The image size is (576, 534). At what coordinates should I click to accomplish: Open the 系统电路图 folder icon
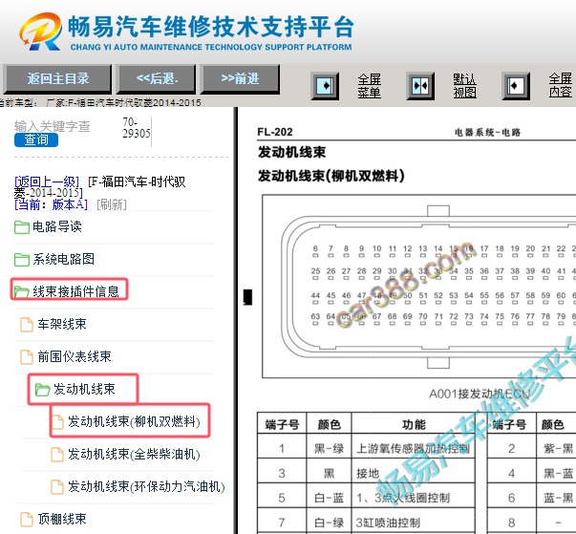coord(22,259)
